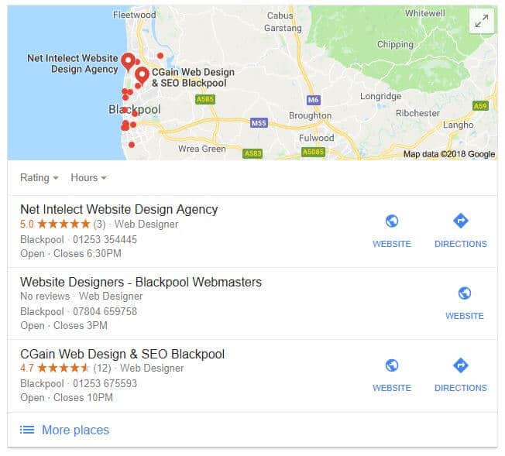Click the red dot marker near Fleetwood
The image size is (505, 456).
pos(160,56)
